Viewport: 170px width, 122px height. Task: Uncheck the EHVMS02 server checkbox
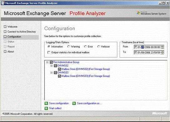[55, 66]
